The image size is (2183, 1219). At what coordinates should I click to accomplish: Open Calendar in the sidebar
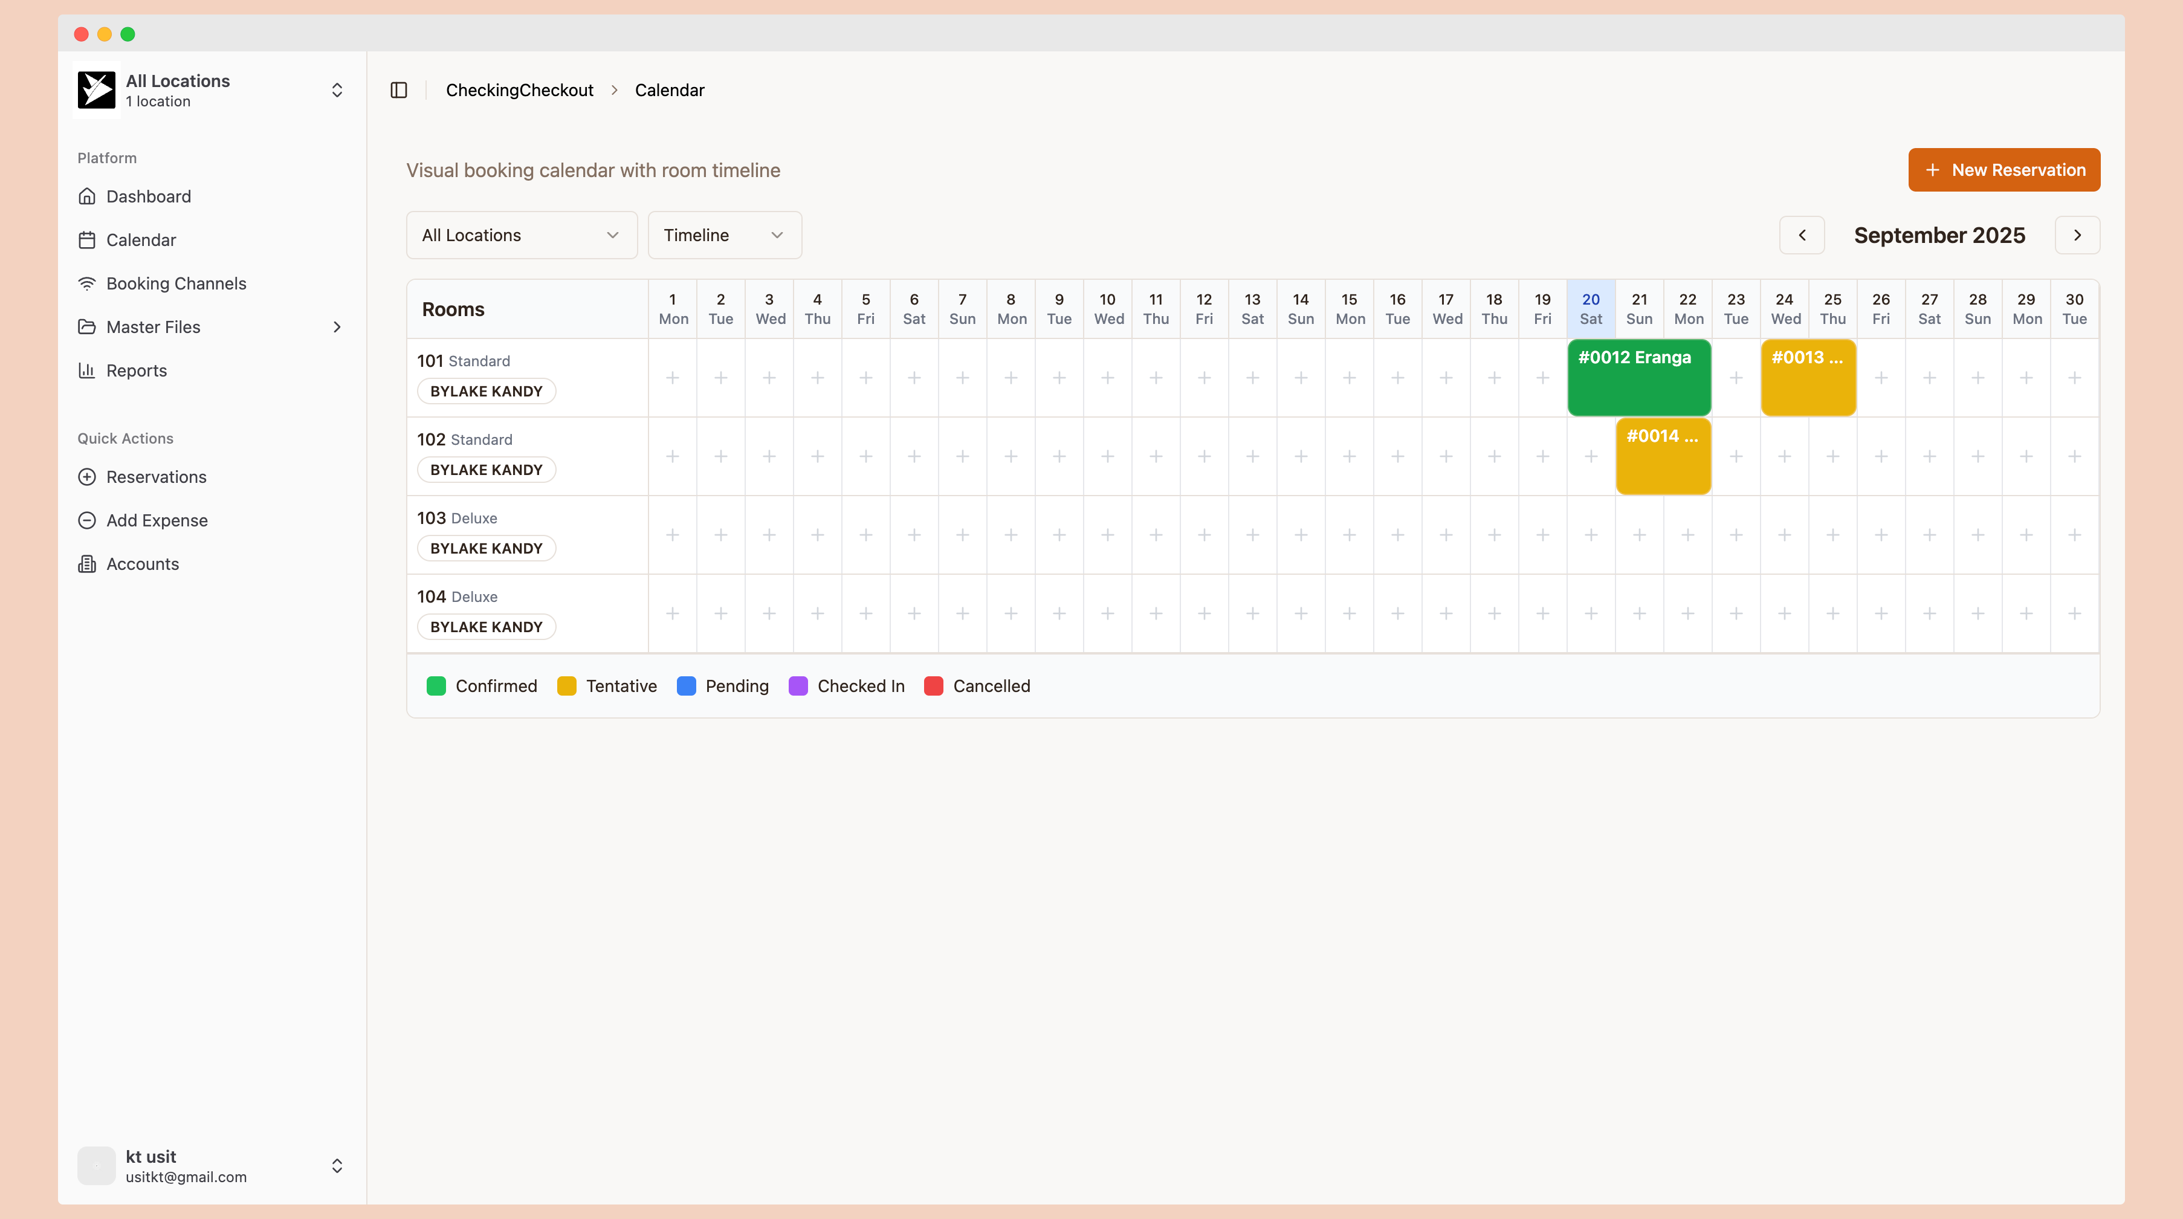click(x=141, y=240)
